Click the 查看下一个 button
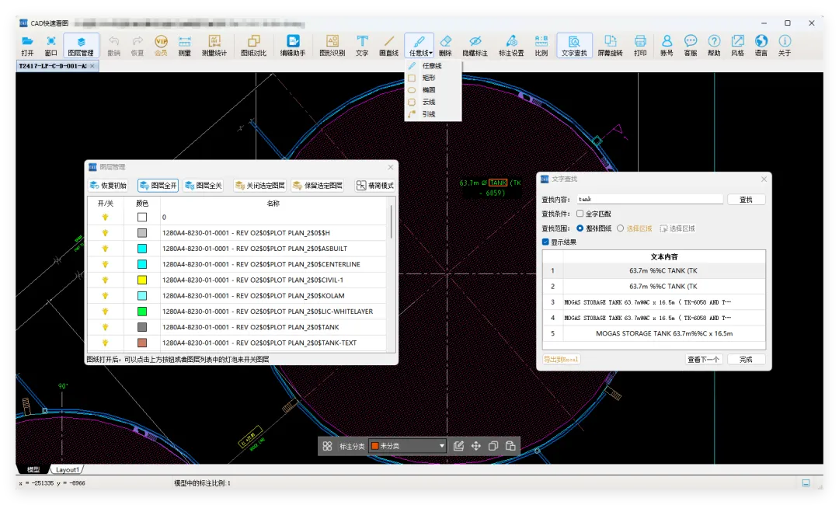Viewport: 839px width, 505px height. point(703,360)
